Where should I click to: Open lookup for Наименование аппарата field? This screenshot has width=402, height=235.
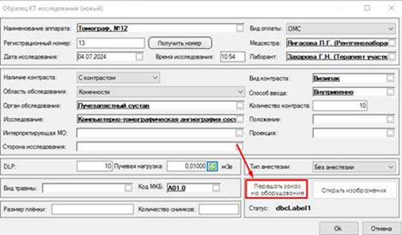click(240, 28)
